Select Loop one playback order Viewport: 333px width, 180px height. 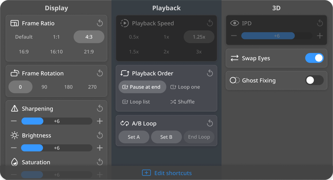point(186,87)
